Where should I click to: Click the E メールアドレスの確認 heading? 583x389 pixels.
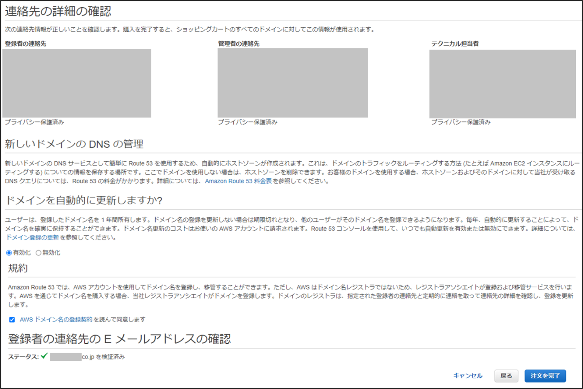pos(119,338)
